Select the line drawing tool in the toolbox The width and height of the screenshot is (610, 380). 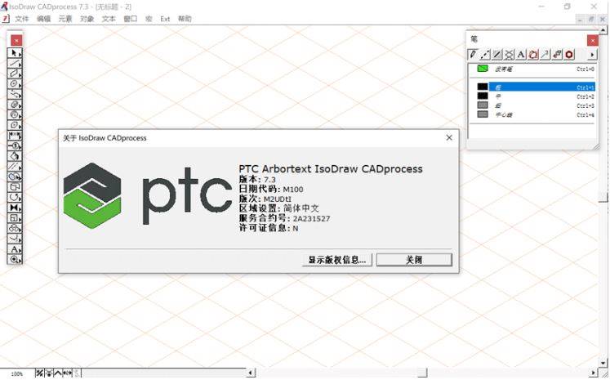click(15, 63)
